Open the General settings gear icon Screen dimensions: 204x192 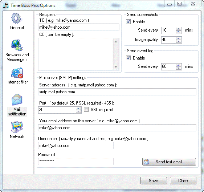pyautogui.click(x=16, y=18)
